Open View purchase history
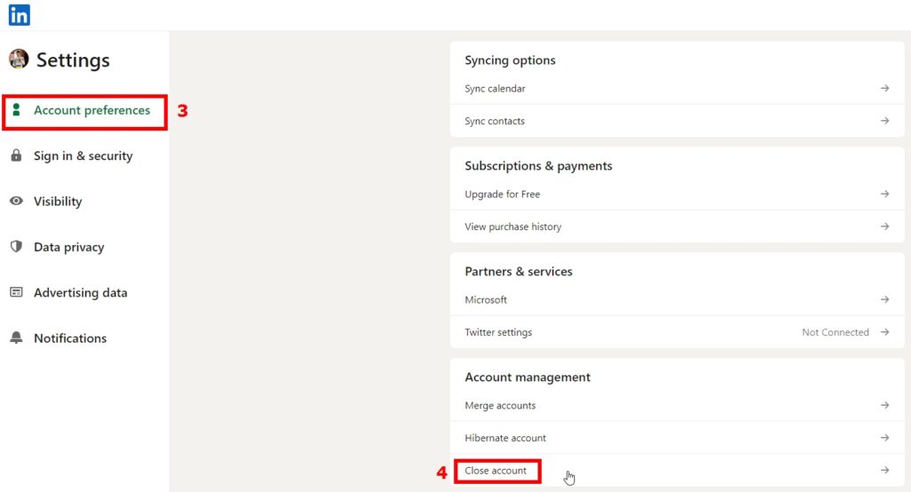Screen dimensions: 911x492 point(677,226)
